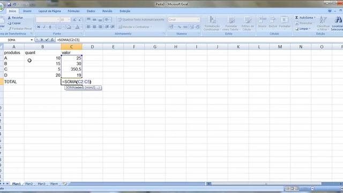Click the horizontal scrollbar thumb
The image size is (343, 193).
tap(266, 184)
